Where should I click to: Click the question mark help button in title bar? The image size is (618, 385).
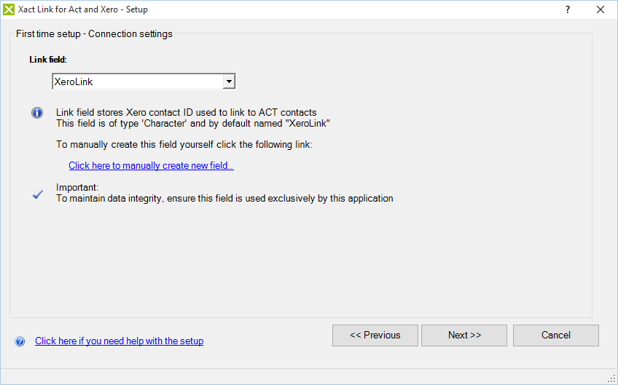pyautogui.click(x=568, y=10)
